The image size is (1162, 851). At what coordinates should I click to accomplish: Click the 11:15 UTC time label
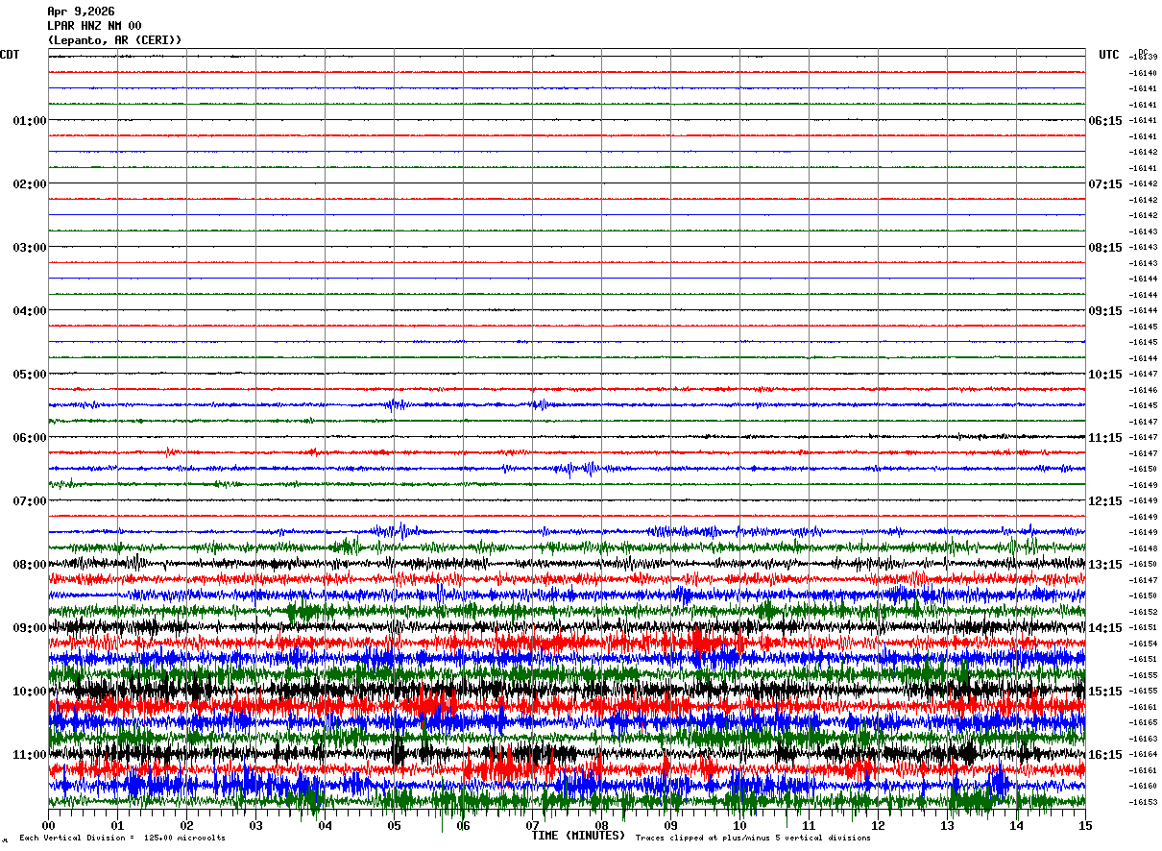1105,438
